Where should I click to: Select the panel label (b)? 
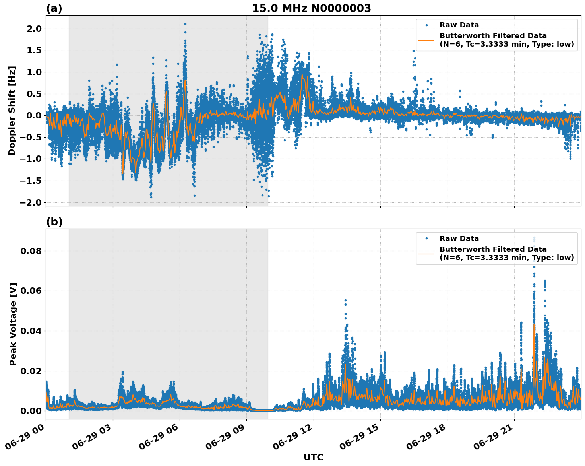pos(54,222)
